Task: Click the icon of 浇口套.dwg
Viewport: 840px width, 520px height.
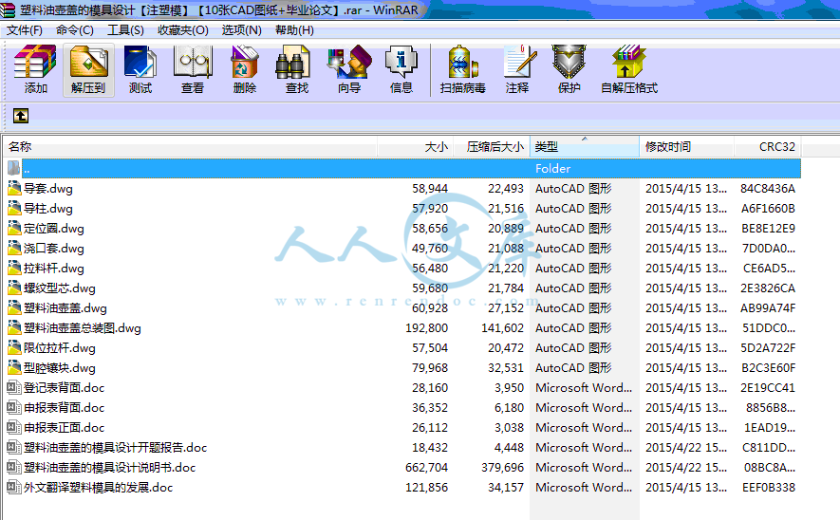Action: pyautogui.click(x=14, y=248)
